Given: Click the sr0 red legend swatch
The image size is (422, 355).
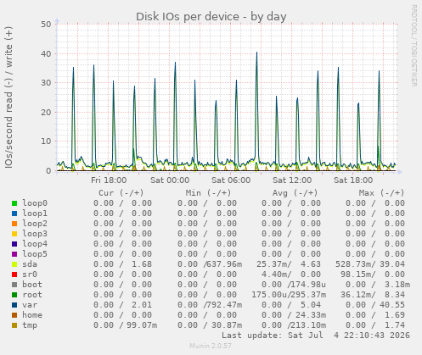Looking at the screenshot, I should click(x=14, y=275).
